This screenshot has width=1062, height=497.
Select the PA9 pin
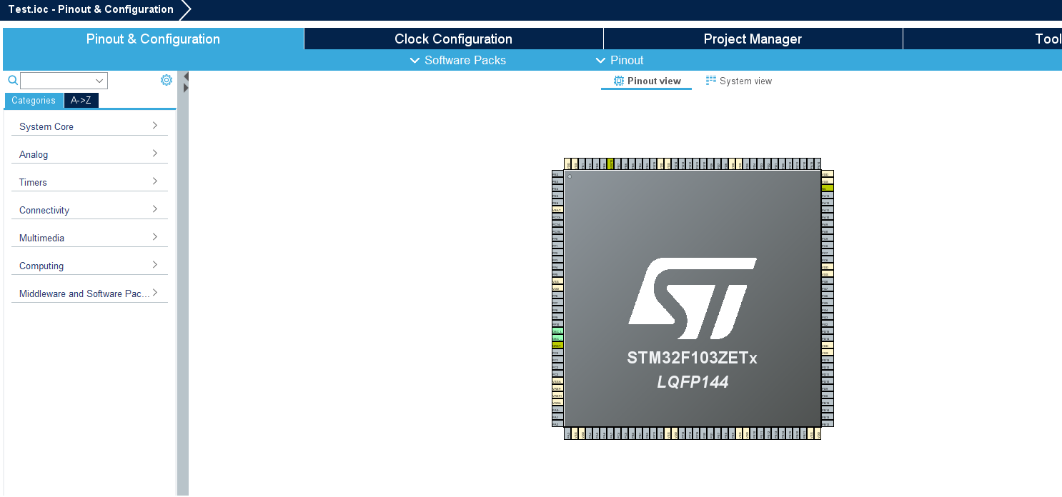[x=828, y=224]
